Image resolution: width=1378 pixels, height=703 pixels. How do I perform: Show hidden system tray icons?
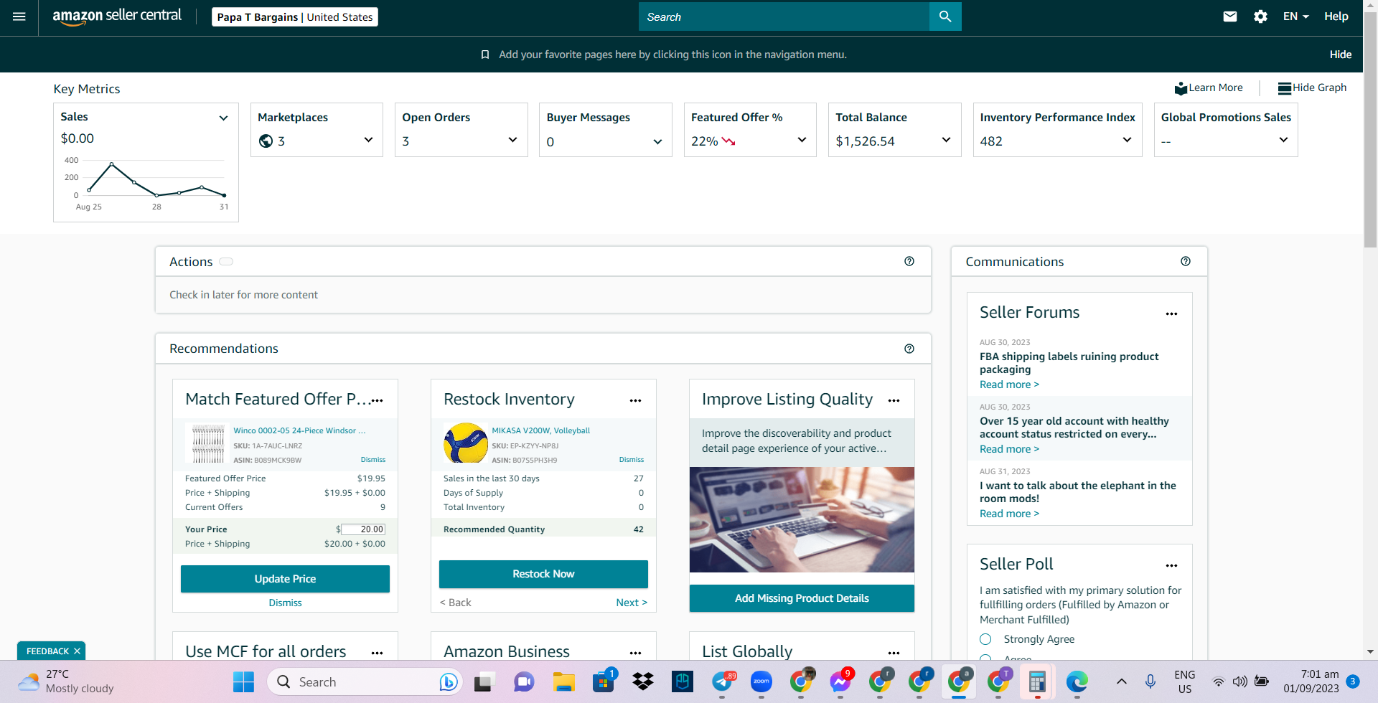(1121, 681)
